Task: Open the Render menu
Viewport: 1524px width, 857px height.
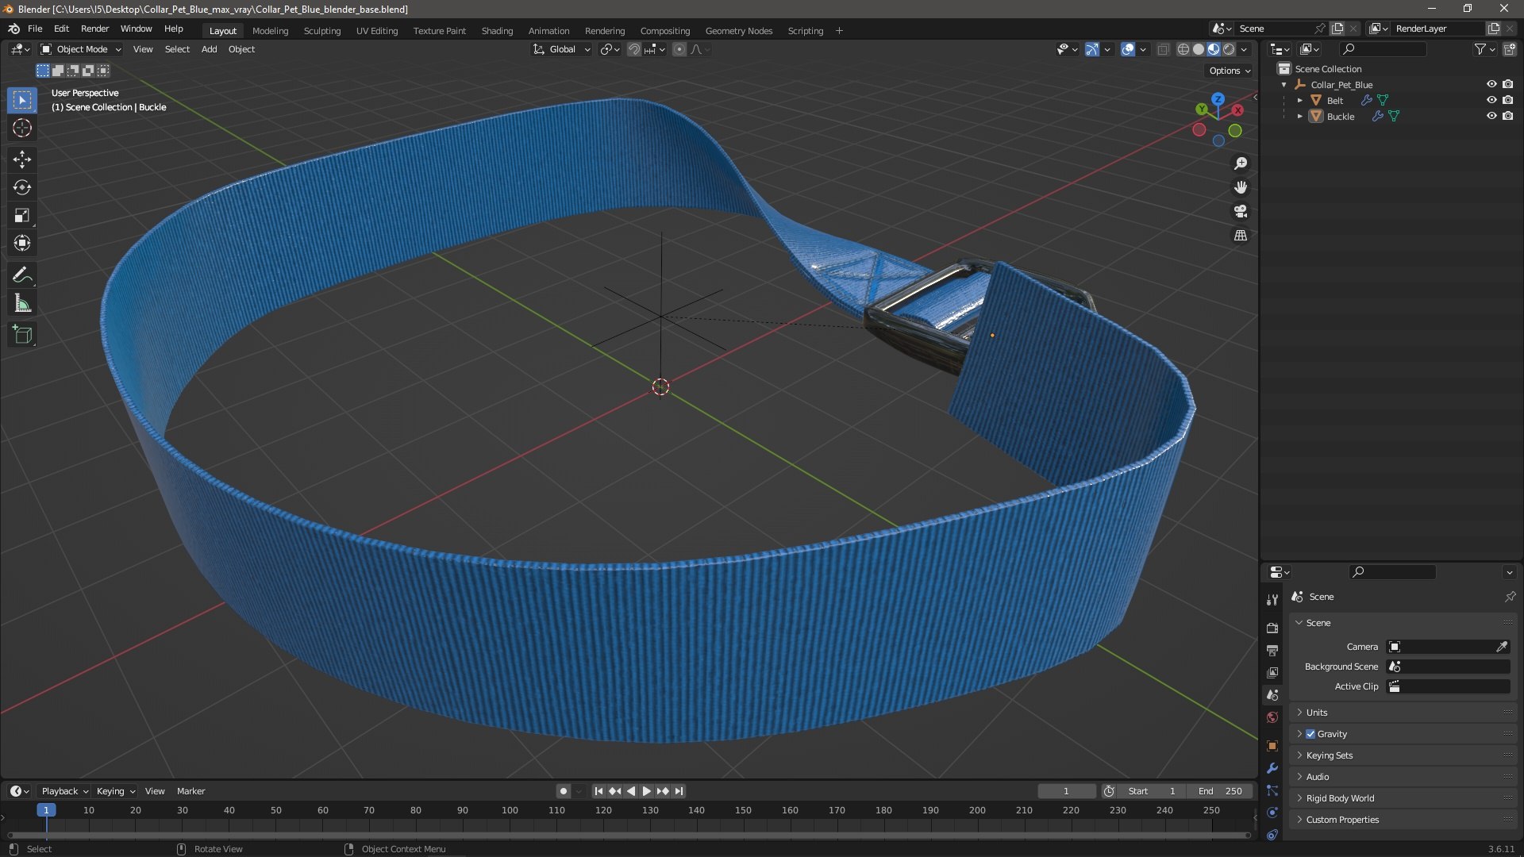Action: click(94, 29)
